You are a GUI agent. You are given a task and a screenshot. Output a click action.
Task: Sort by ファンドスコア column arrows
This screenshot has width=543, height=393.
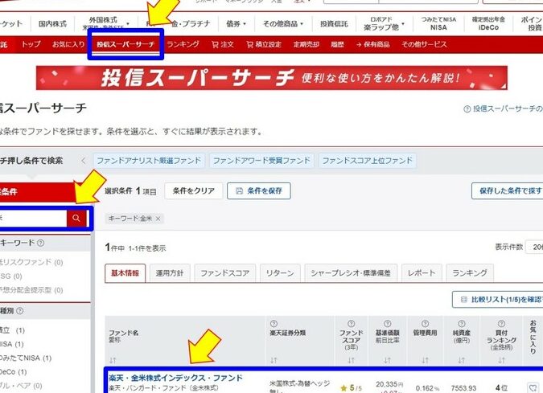(x=352, y=360)
